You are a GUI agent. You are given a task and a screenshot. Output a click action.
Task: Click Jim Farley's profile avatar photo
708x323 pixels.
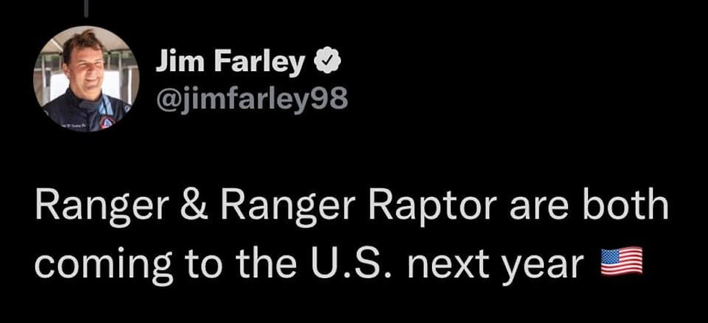click(x=86, y=79)
